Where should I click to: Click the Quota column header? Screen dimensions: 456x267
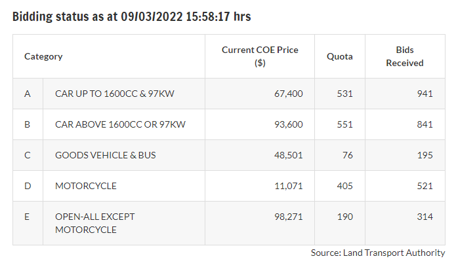point(339,56)
